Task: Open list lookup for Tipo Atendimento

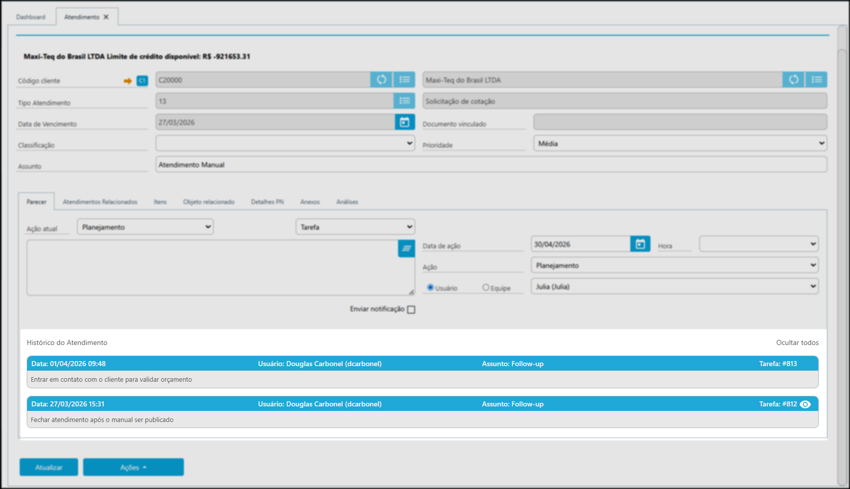Action: [x=404, y=101]
